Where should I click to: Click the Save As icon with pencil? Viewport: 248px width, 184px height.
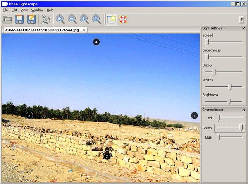32,19
